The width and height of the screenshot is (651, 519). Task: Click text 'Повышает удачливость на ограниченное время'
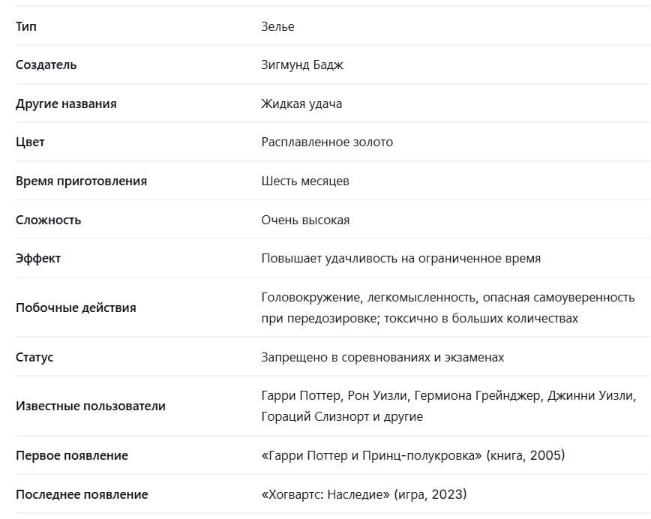[401, 258]
